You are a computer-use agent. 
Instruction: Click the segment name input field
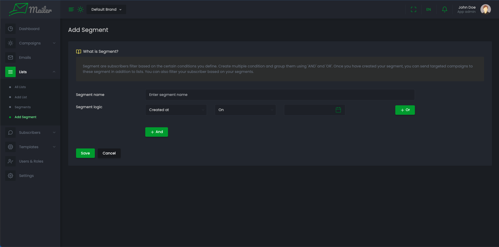pos(280,95)
